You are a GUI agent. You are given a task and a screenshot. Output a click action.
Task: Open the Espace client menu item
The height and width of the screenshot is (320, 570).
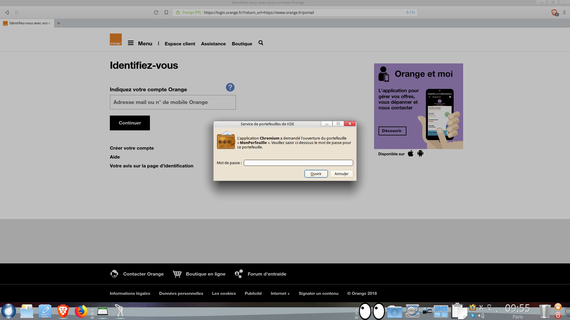[180, 44]
